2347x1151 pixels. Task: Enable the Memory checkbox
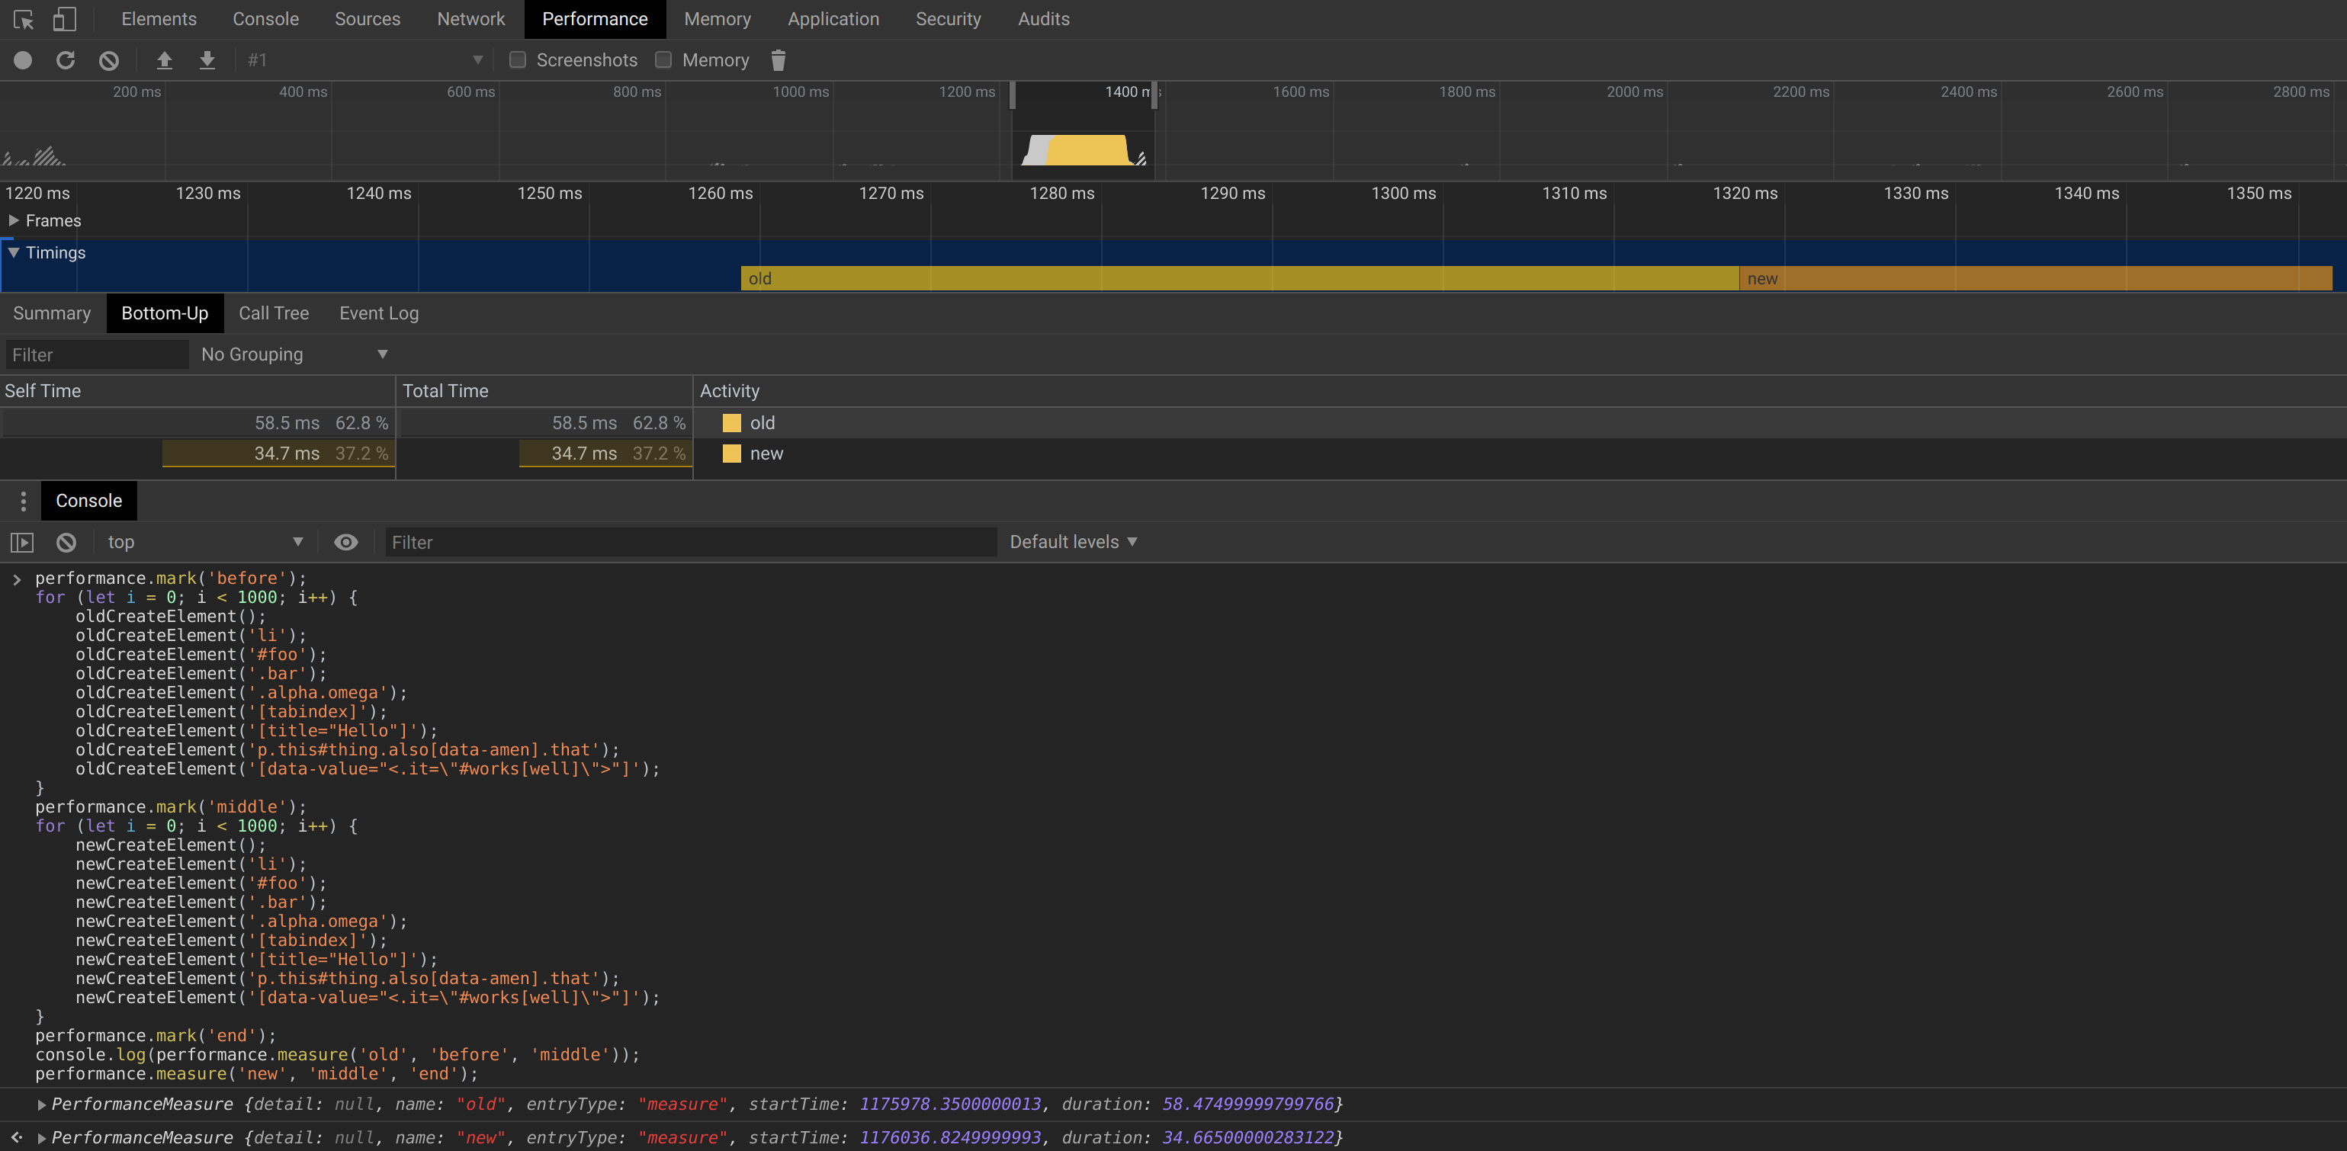click(x=663, y=60)
